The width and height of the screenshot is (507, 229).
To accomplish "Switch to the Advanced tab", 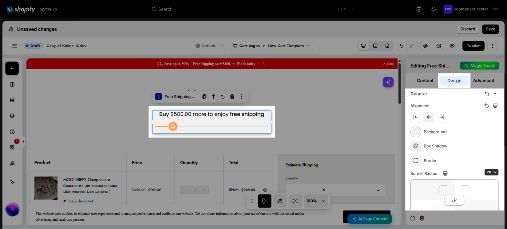I will coord(483,81).
